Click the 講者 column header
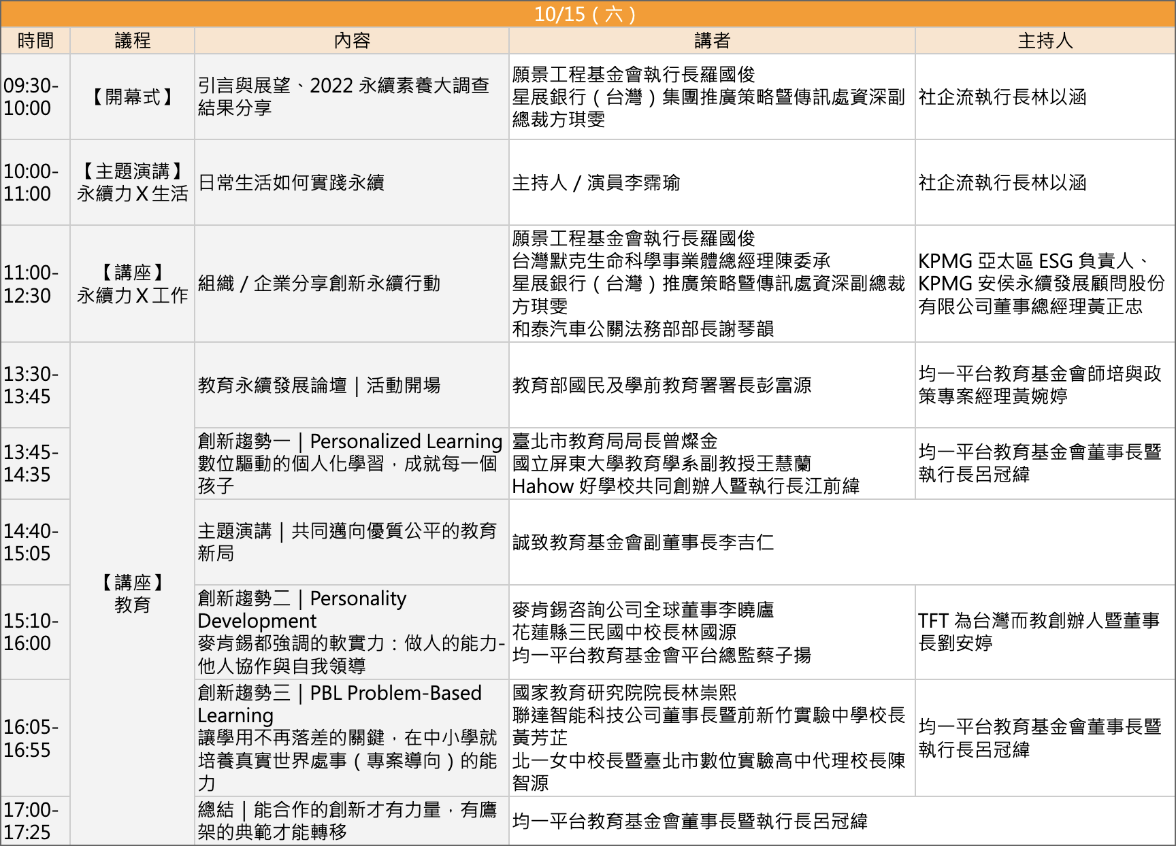The height and width of the screenshot is (846, 1176). tap(712, 41)
